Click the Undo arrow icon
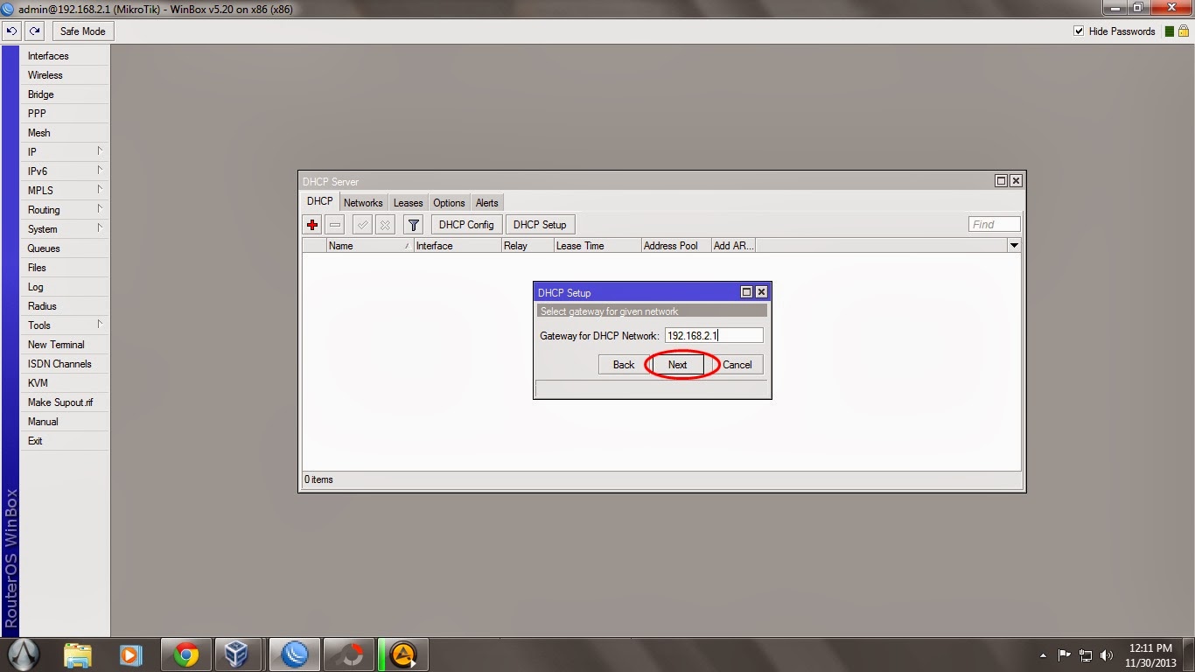This screenshot has width=1195, height=672. (x=11, y=31)
